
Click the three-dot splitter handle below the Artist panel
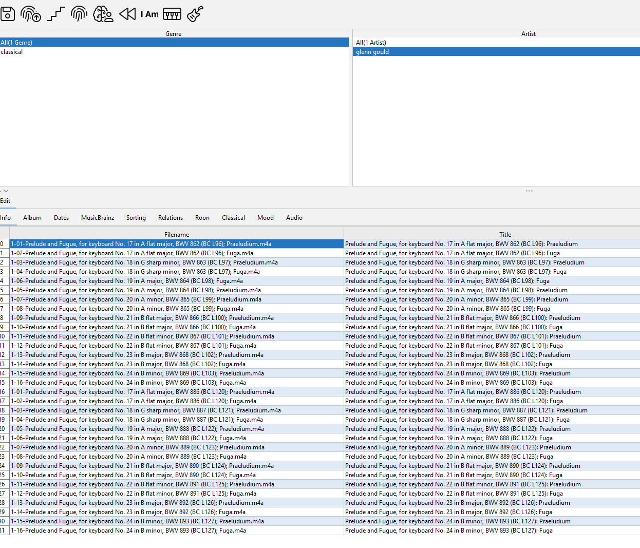(x=529, y=191)
